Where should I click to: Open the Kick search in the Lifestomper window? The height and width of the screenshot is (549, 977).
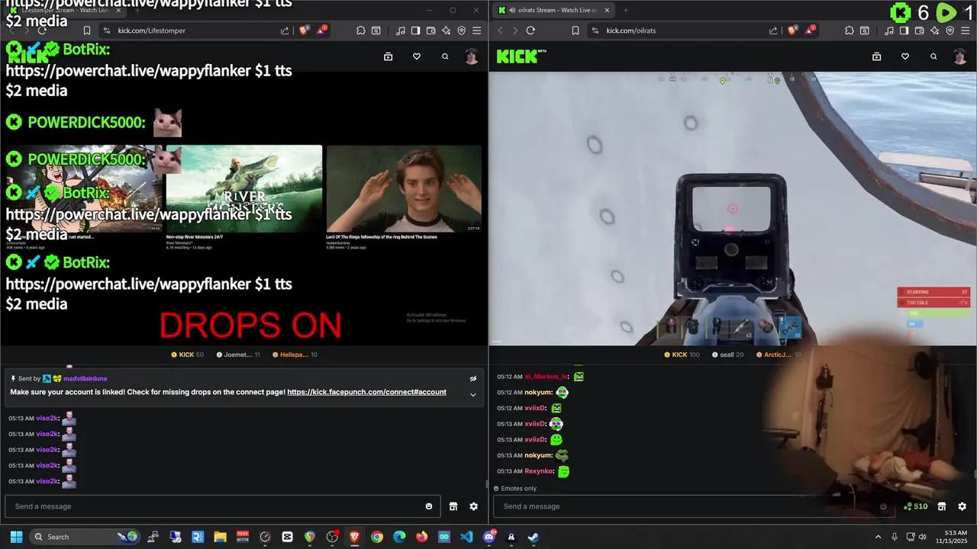pyautogui.click(x=445, y=56)
